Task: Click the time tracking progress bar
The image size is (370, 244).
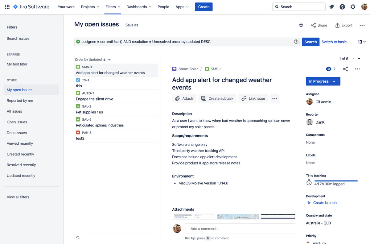Action: pyautogui.click(x=336, y=181)
